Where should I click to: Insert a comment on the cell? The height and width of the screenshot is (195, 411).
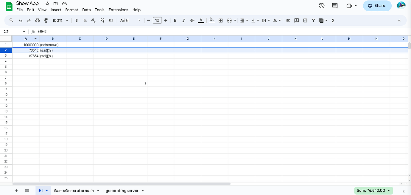[296, 20]
